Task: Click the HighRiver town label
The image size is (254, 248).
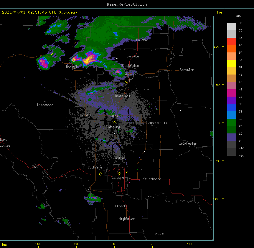Action: pyautogui.click(x=127, y=219)
